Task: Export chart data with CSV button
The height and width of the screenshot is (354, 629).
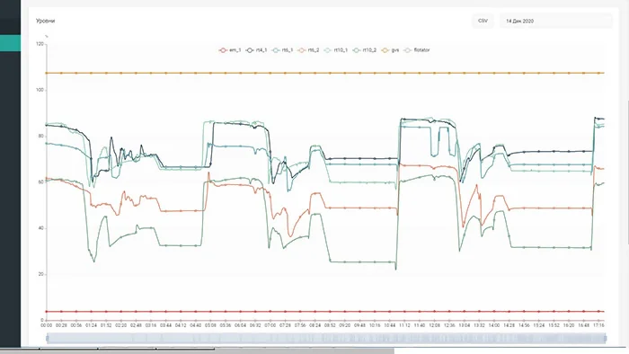Action: (x=483, y=21)
